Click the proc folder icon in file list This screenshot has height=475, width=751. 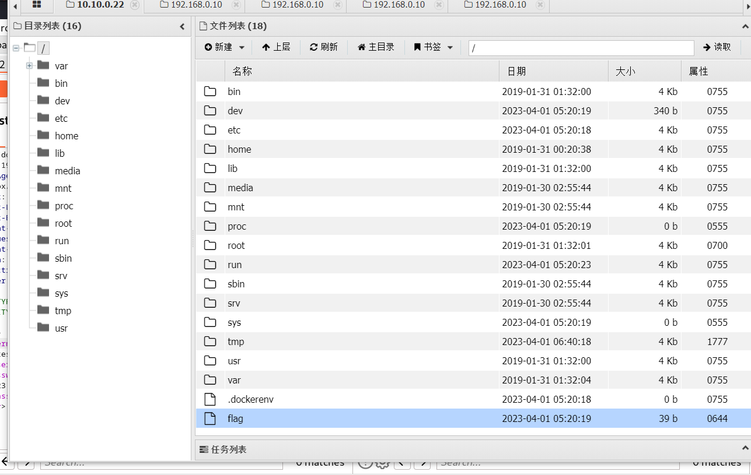[x=210, y=226]
